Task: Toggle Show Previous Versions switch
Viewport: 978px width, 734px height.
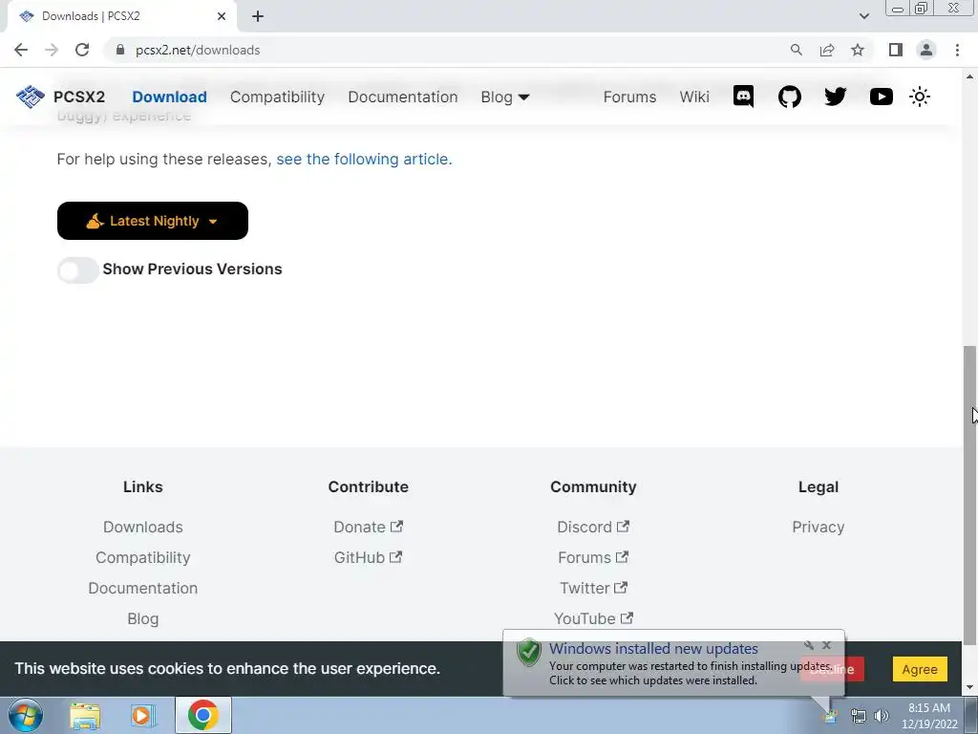Action: click(78, 270)
